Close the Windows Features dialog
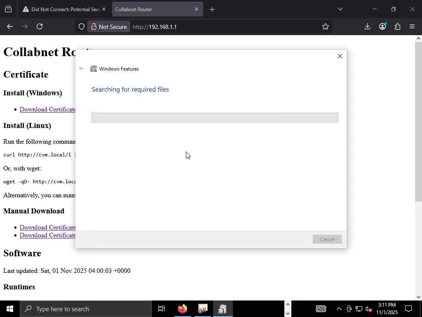 coord(340,56)
